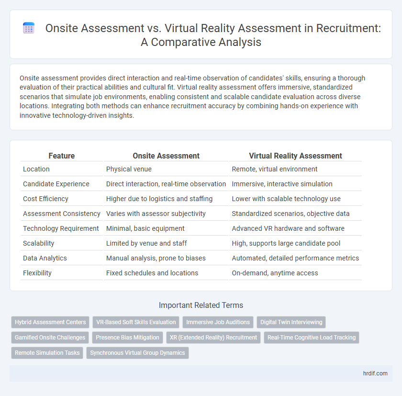Select the Candidate Experience row label
Viewport: 402px width, 396px height.
[56, 184]
